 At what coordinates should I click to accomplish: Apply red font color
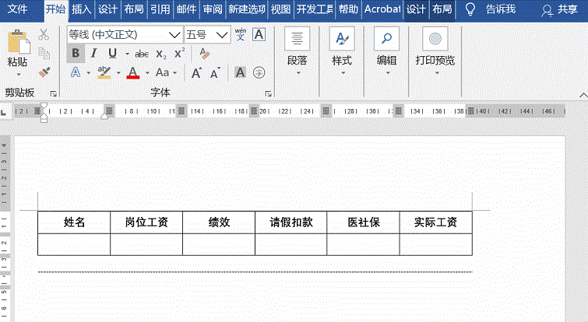[x=132, y=72]
